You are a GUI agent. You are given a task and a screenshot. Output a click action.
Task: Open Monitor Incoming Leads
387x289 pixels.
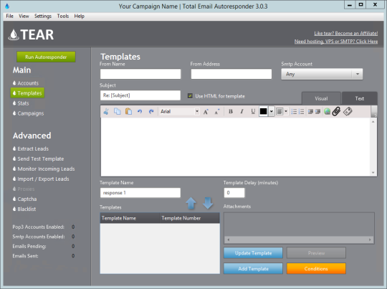pos(44,169)
